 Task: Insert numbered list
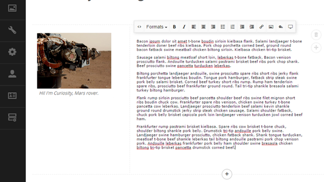click(232, 27)
